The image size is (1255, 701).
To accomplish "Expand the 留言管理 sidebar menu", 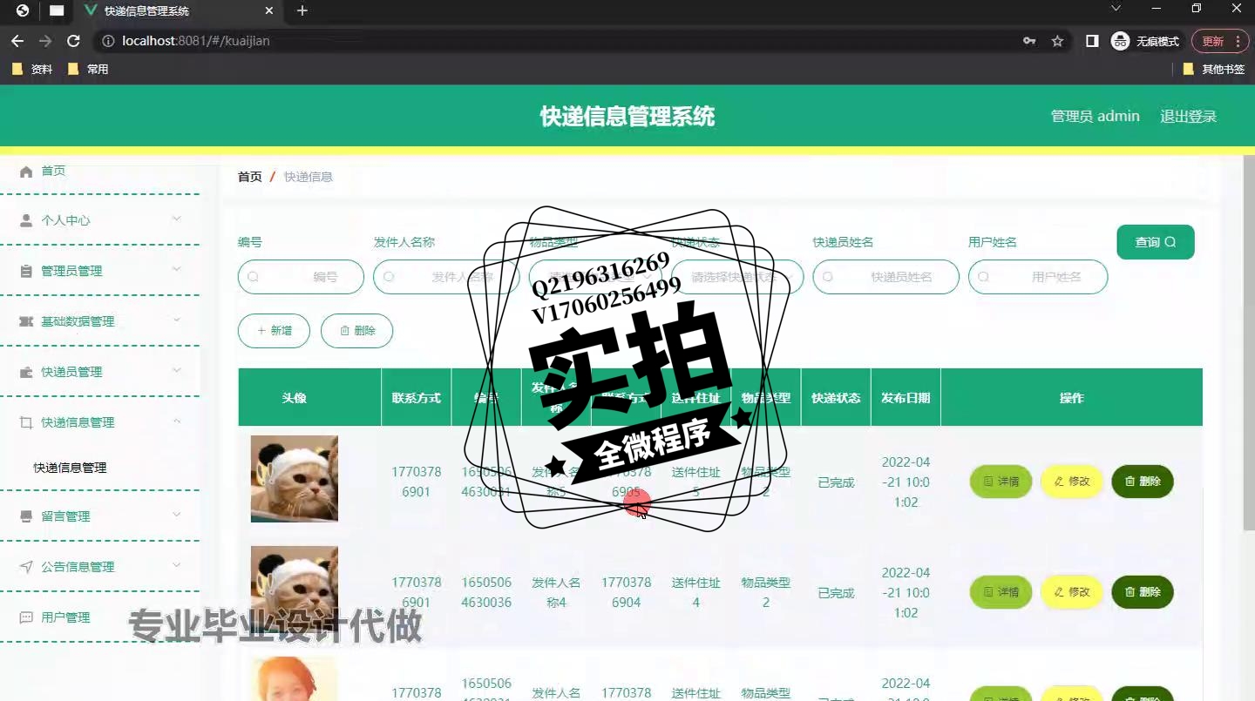I will 100,516.
